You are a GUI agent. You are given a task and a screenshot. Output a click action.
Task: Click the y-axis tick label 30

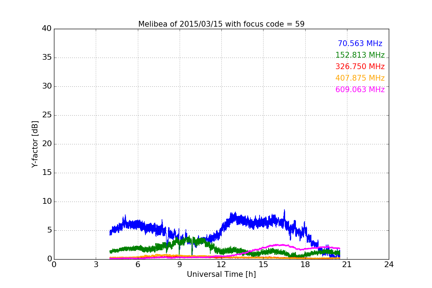coord(47,86)
